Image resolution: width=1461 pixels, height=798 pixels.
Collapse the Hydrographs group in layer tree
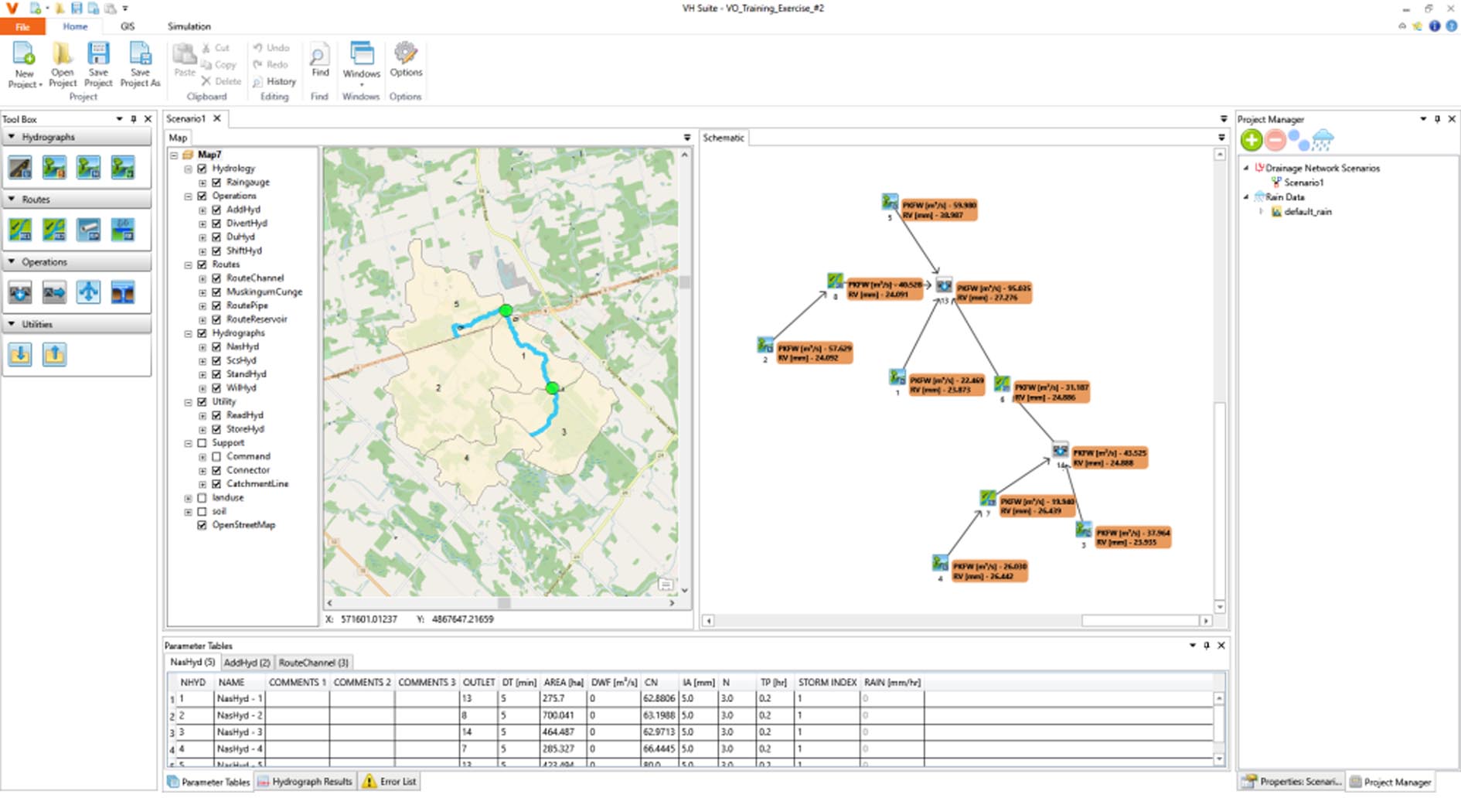[188, 333]
